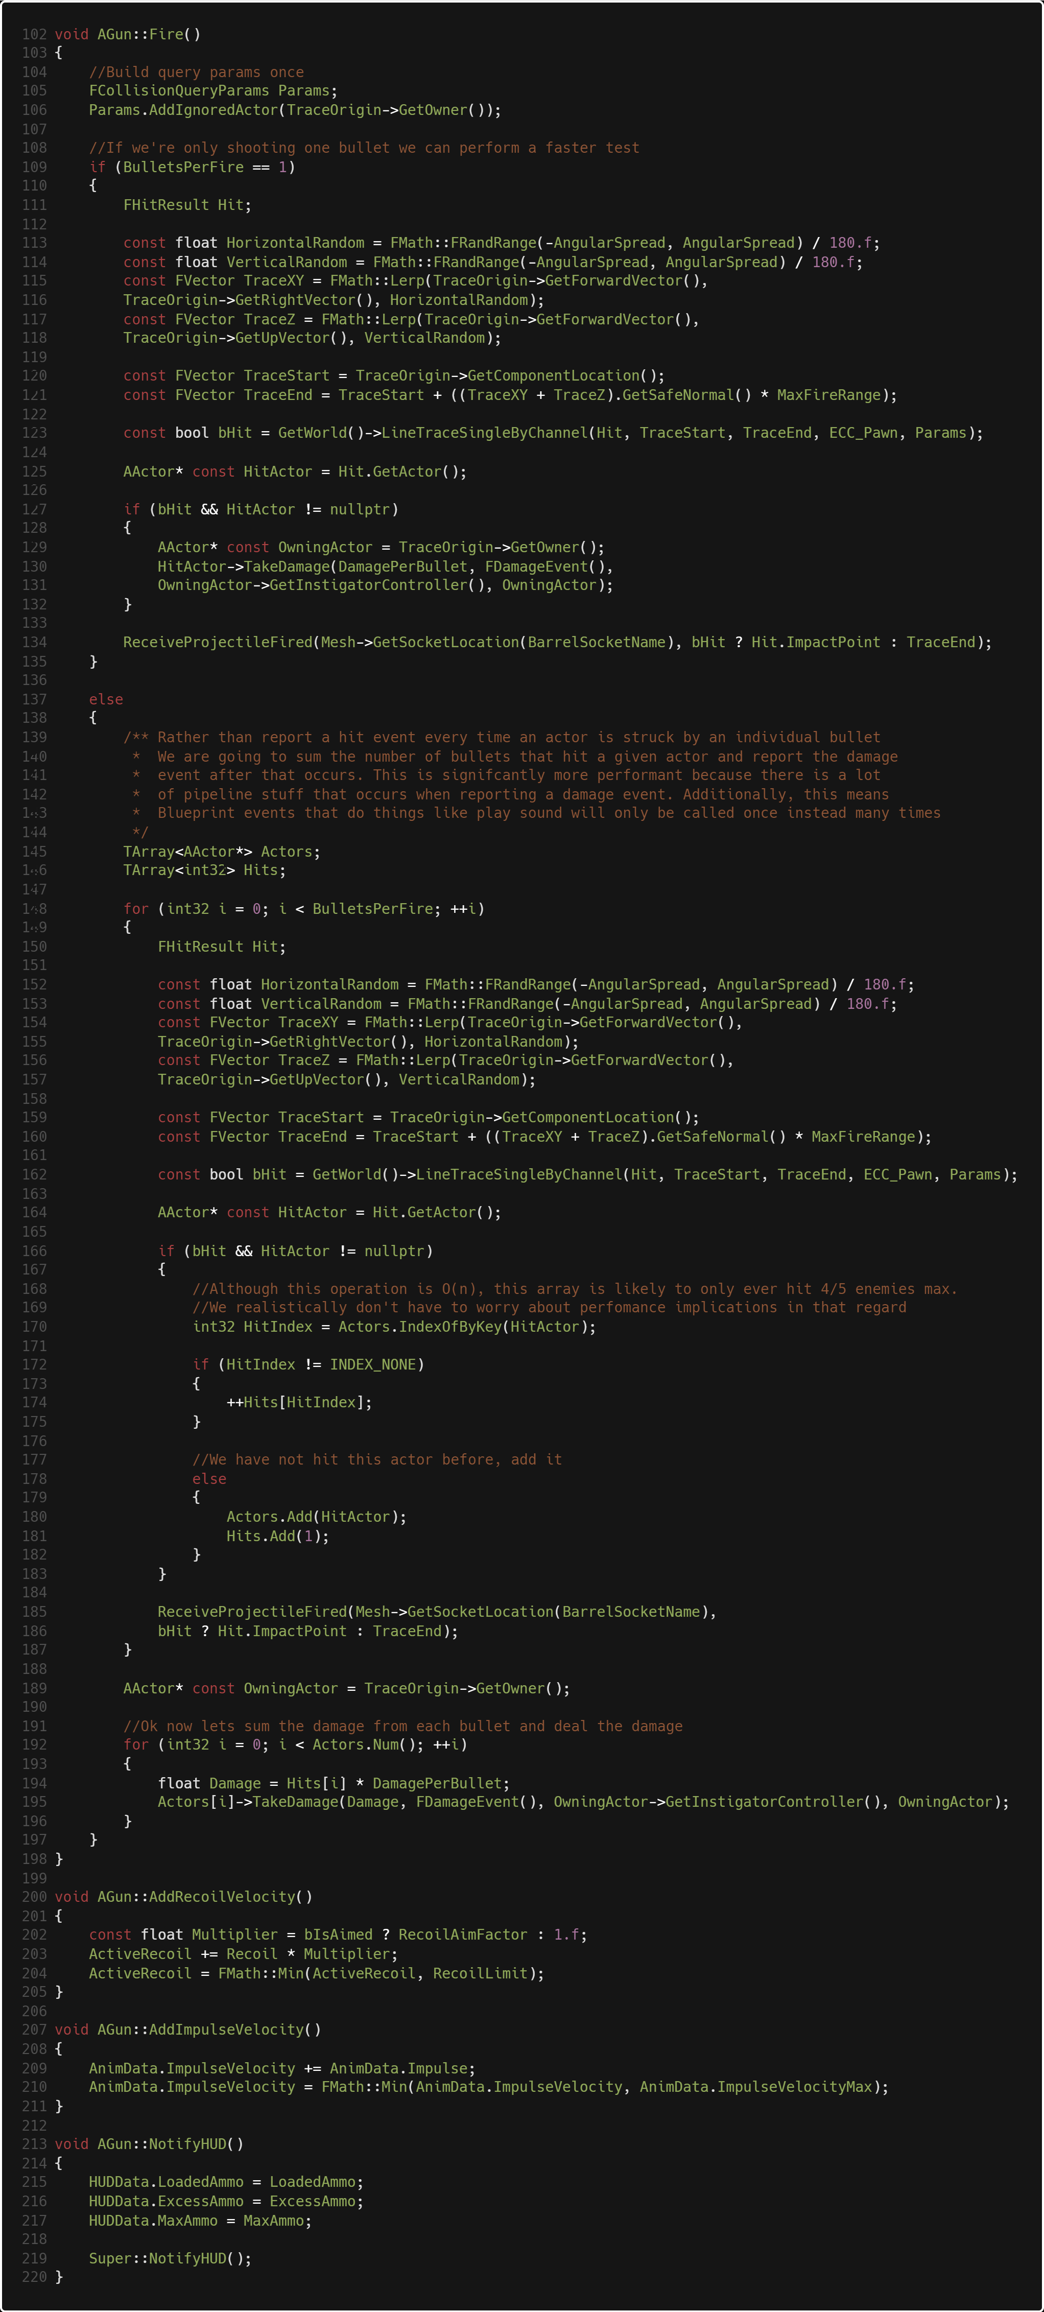
Task: Click 'Super::NotifyHUD();' on line 219
Action: (x=171, y=2258)
